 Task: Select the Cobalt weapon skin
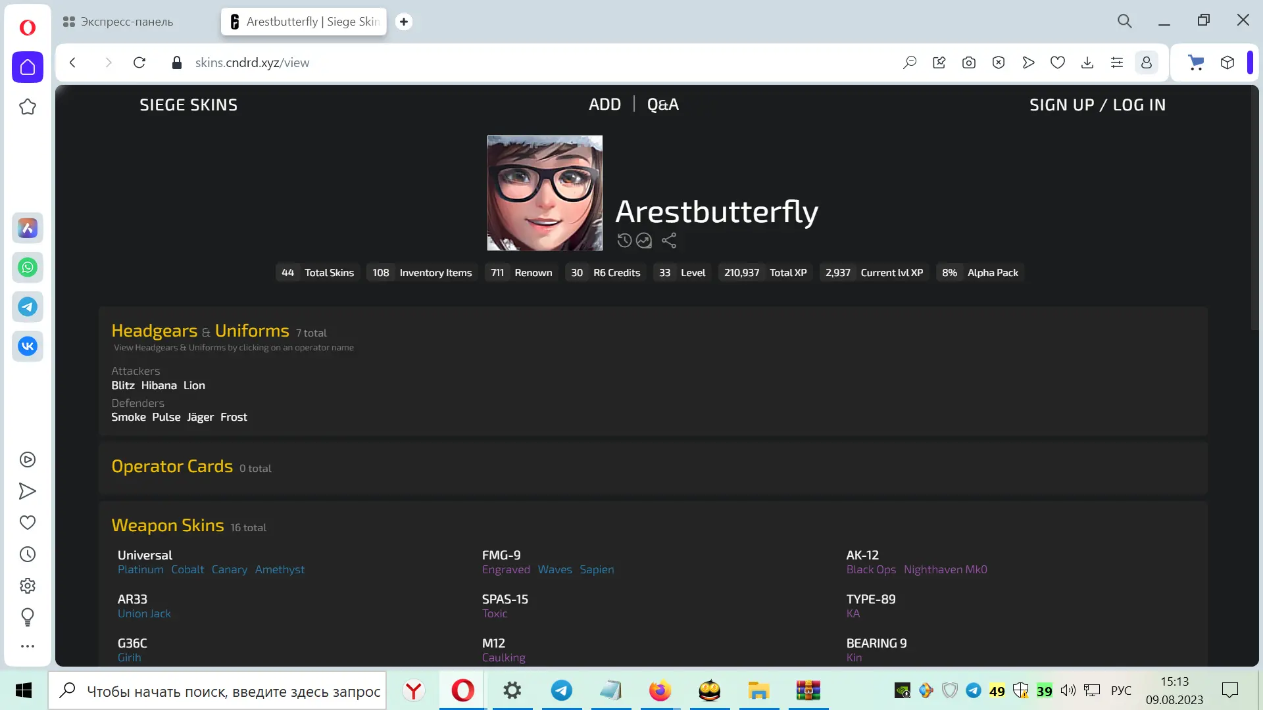tap(187, 569)
